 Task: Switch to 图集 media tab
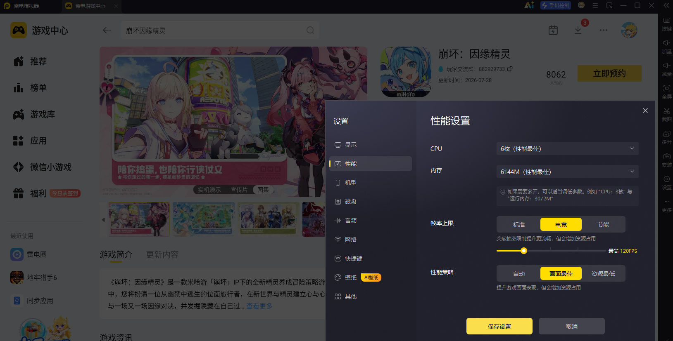pyautogui.click(x=263, y=190)
